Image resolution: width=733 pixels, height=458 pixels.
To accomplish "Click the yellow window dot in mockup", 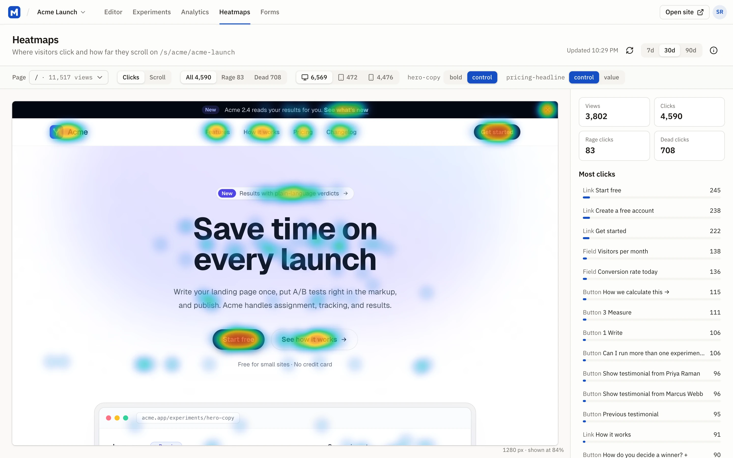I will click(117, 418).
